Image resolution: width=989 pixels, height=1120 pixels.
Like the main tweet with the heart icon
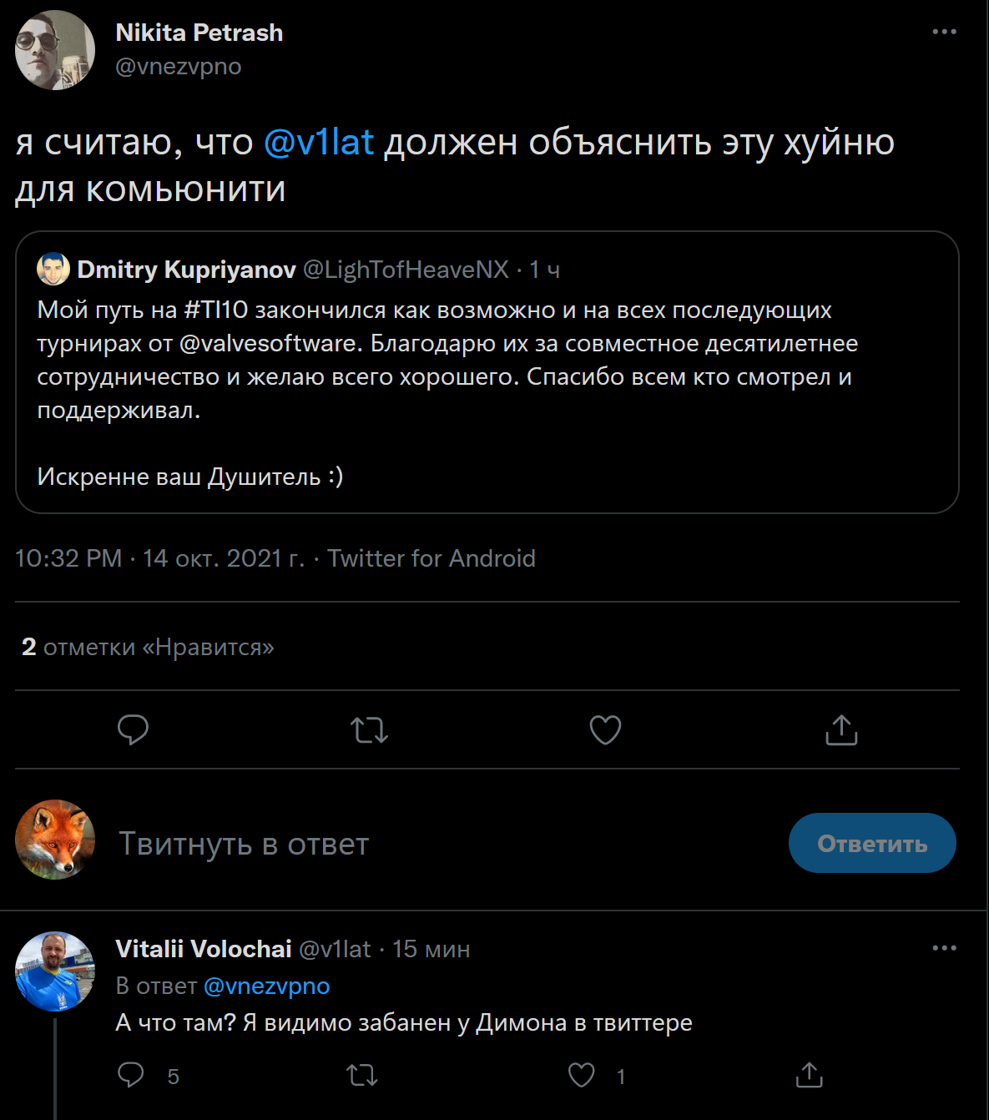tap(605, 730)
